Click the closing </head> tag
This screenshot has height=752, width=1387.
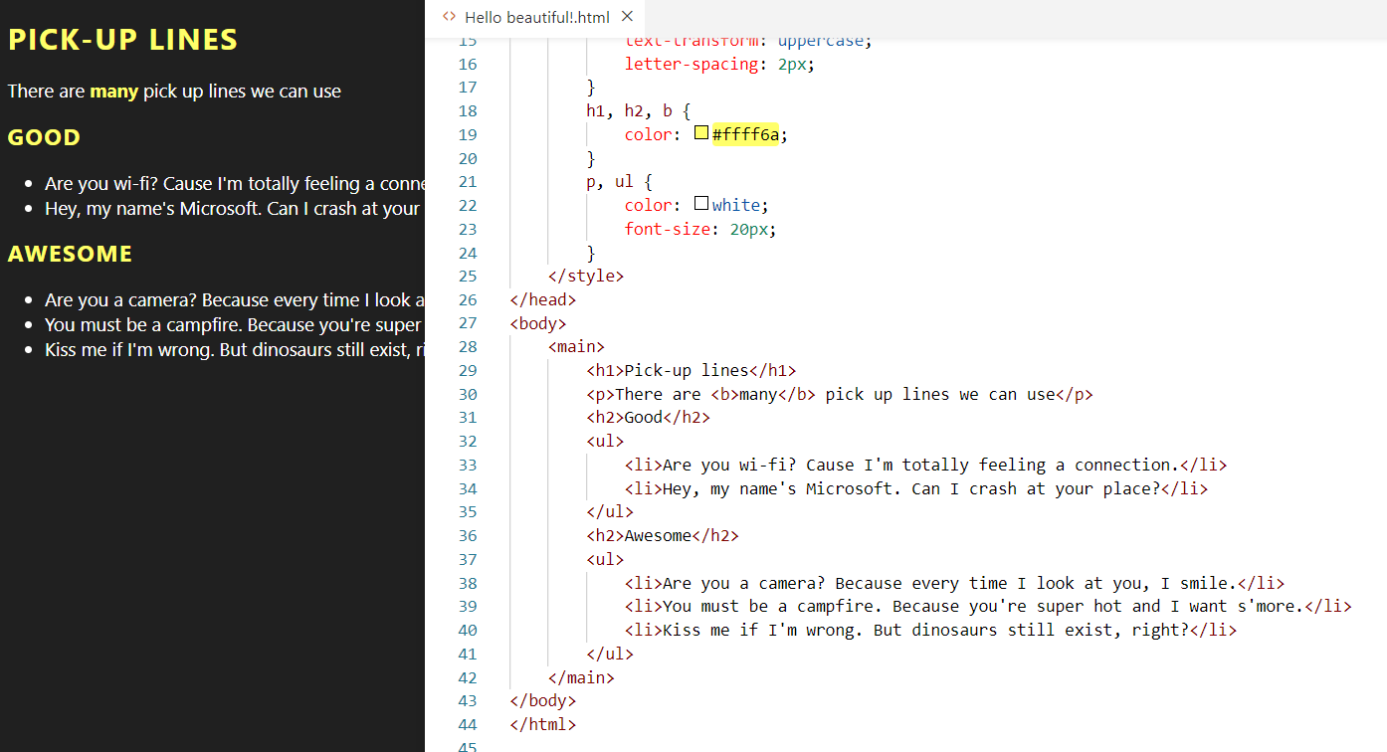[x=543, y=300]
